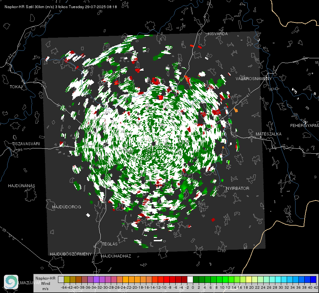
Task: Choose the dark green swatch between 0 and 2
Action: tap(196, 279)
